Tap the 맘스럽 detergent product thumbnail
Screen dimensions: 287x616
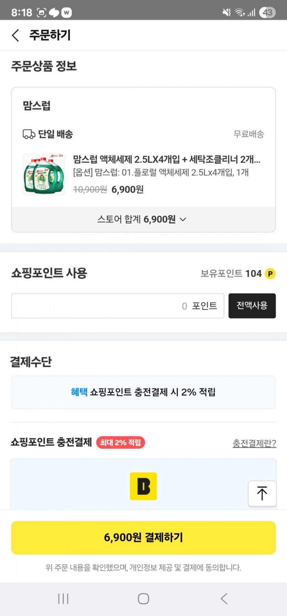[x=44, y=174]
